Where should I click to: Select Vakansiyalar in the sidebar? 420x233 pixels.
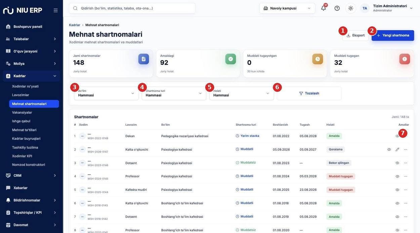(34, 112)
